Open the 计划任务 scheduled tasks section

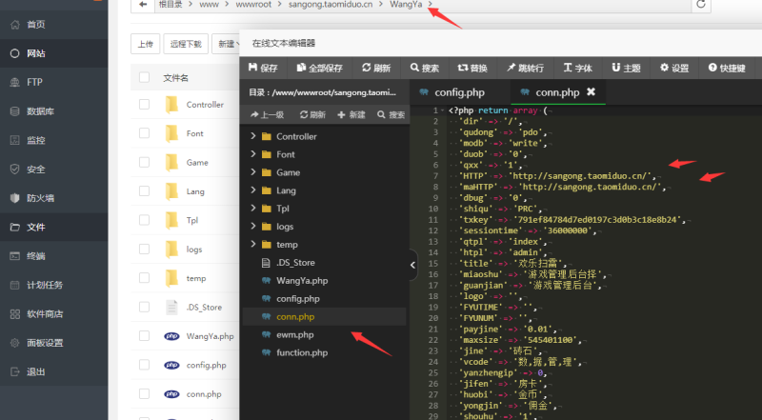(x=53, y=285)
